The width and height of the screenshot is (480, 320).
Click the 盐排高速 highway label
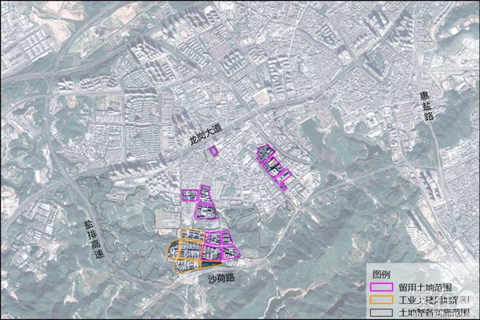coord(91,238)
